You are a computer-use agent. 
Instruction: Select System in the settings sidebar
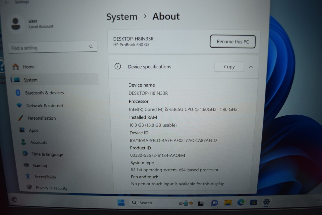coord(54,80)
